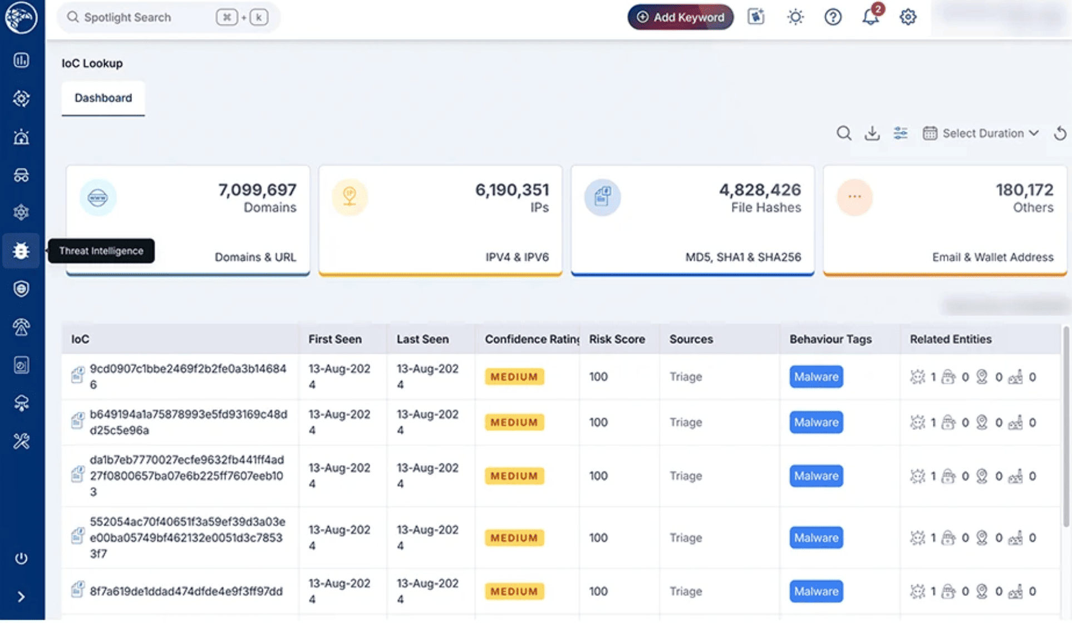Viewport: 1072px width, 623px height.
Task: Click Triage source in da1b7eb7 row
Action: point(686,476)
